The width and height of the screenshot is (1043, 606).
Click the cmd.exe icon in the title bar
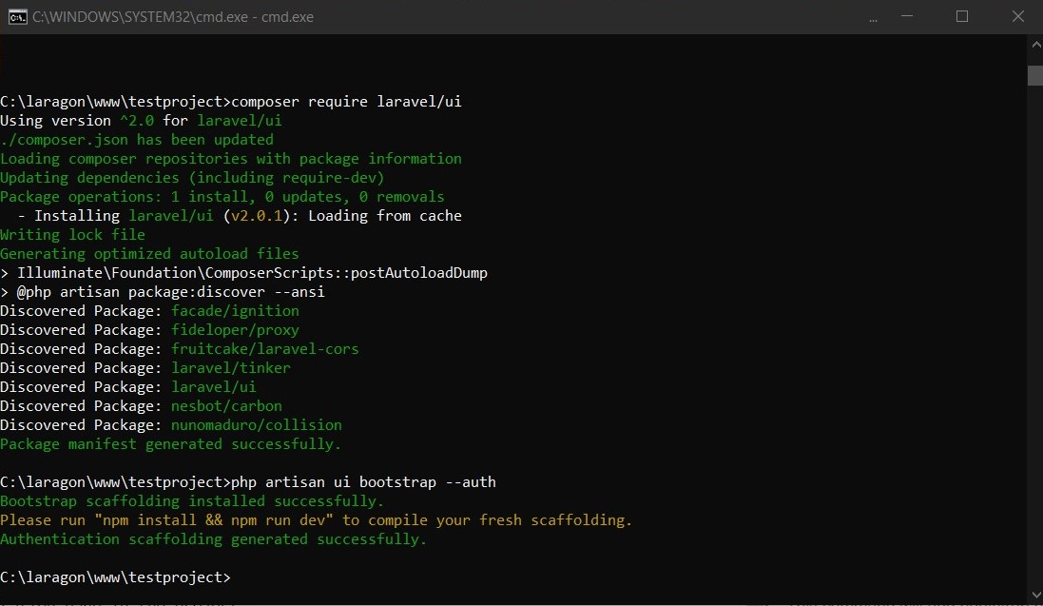pos(17,17)
